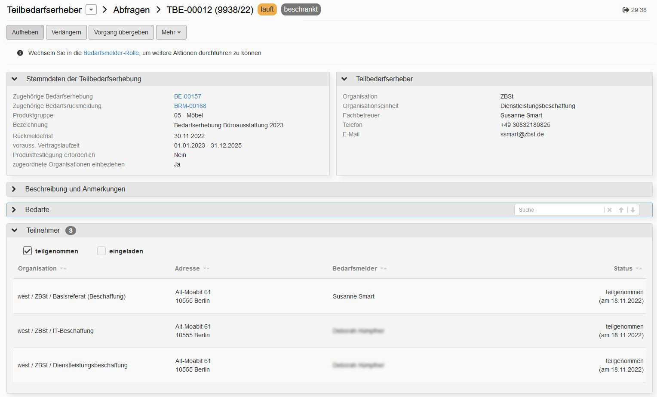Open the linked Bedarfserhebung BE-00157

(x=187, y=96)
